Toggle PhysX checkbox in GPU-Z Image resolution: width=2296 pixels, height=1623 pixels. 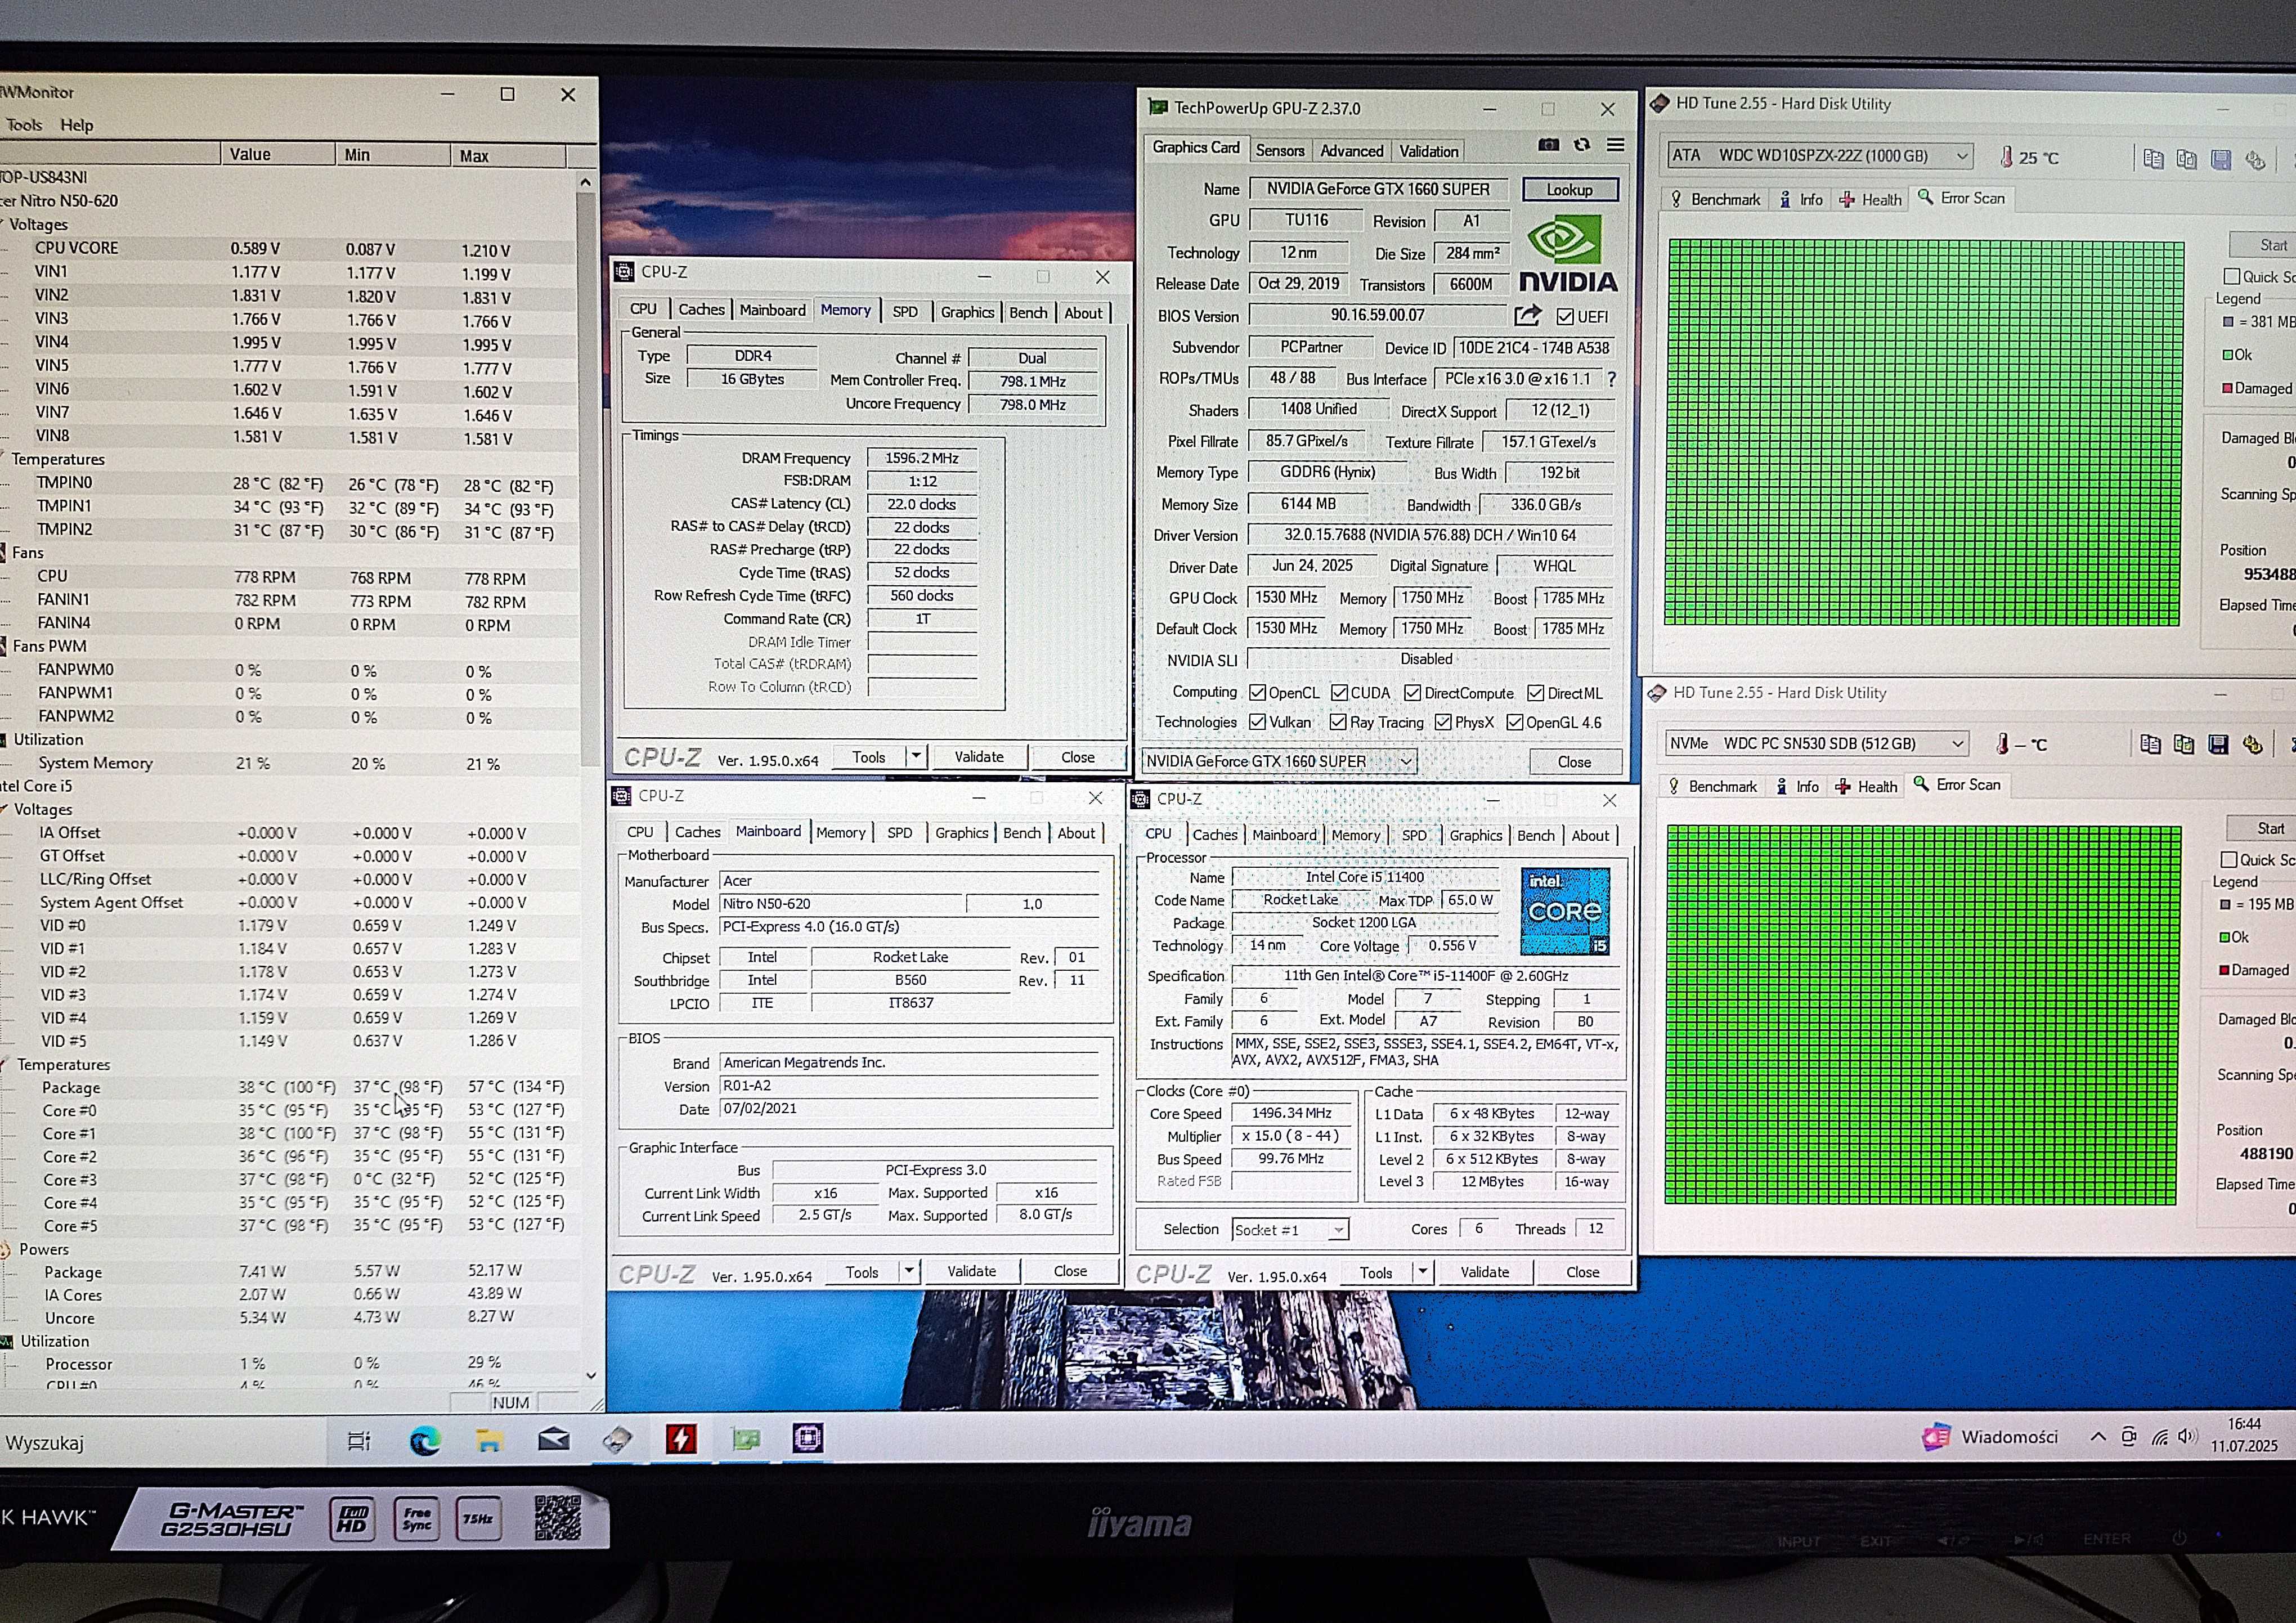point(1443,722)
